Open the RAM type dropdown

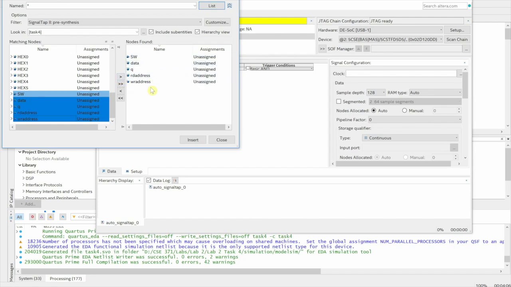pos(435,92)
